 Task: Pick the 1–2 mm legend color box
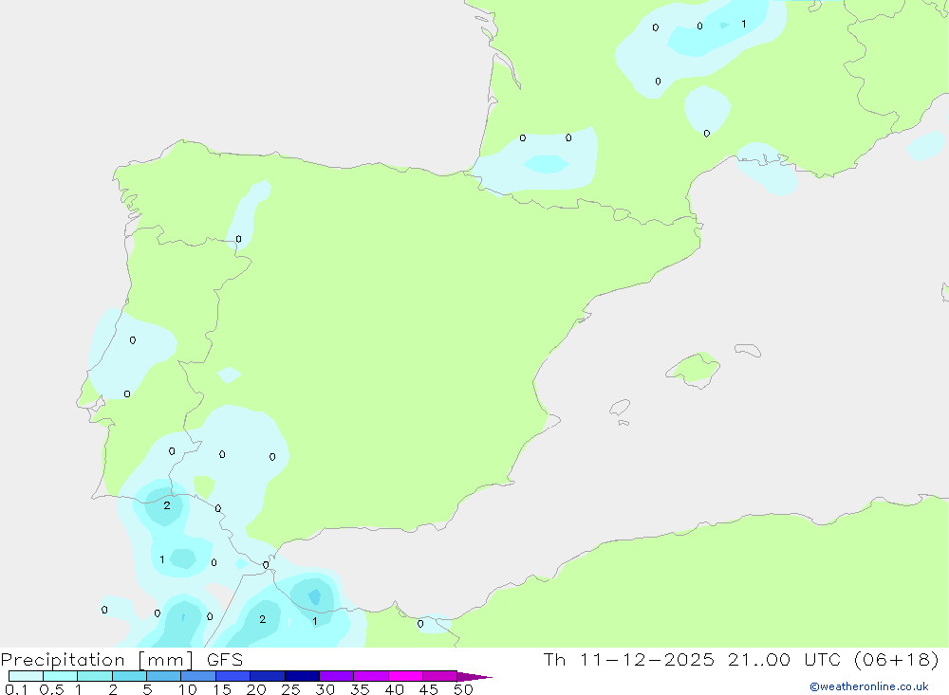tap(95, 676)
